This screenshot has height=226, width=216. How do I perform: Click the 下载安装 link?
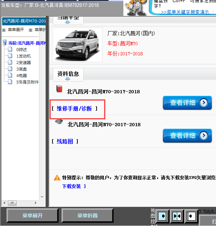pyautogui.click(x=72, y=186)
